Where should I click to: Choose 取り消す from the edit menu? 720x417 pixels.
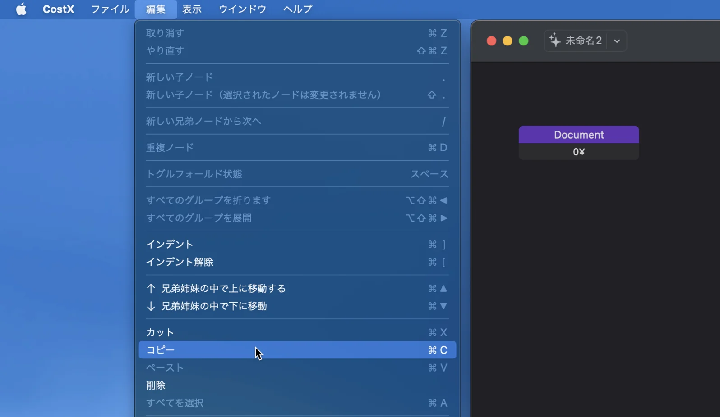coord(297,33)
